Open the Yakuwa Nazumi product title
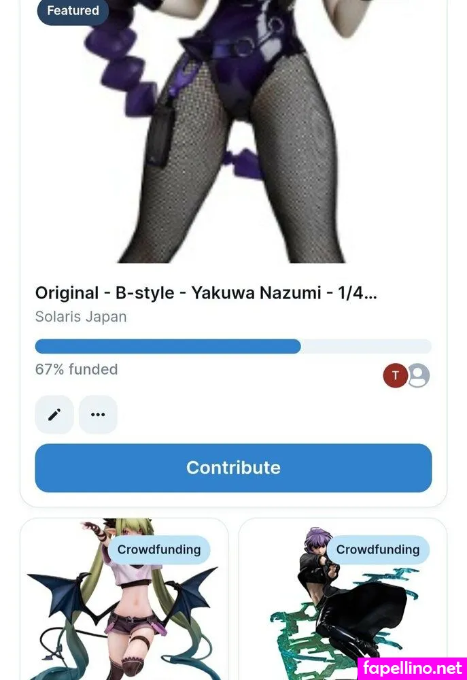This screenshot has width=467, height=680. coord(206,293)
